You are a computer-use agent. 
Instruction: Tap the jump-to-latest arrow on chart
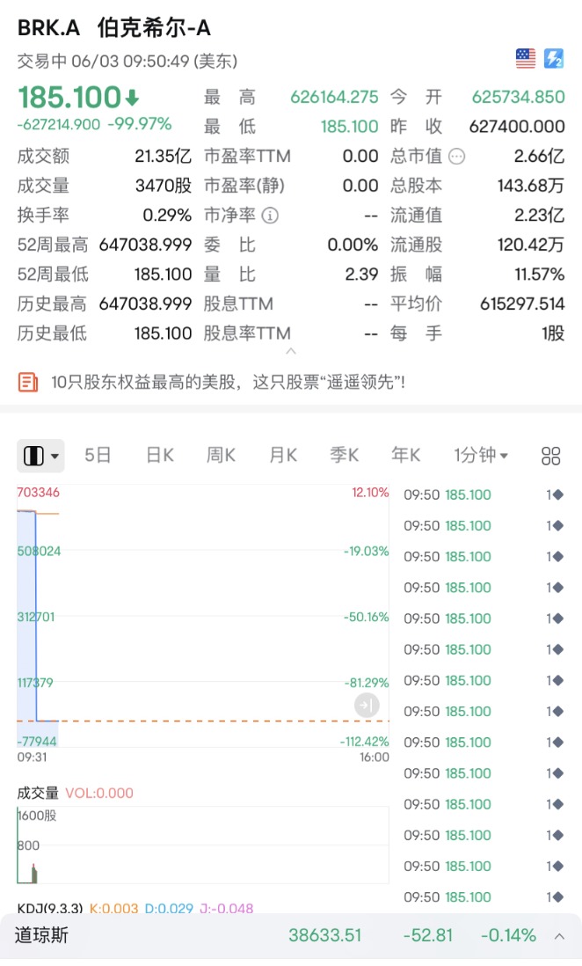pyautogui.click(x=367, y=705)
